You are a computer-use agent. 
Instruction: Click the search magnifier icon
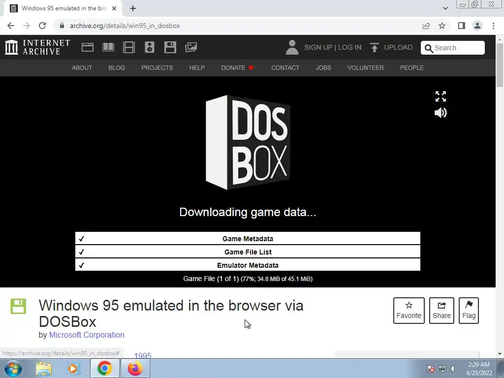[429, 48]
